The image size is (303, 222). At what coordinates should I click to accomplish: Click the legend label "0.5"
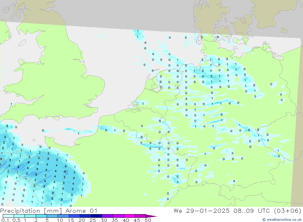click(16, 220)
